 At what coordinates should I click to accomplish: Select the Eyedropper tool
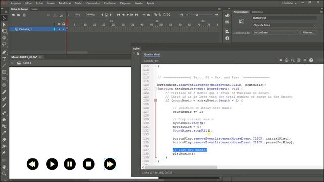4,133
